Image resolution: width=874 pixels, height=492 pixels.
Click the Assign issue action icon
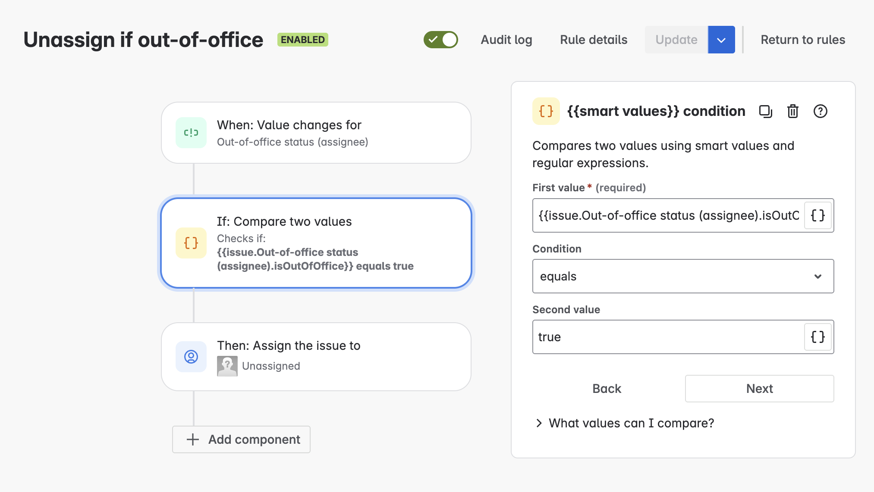tap(191, 357)
